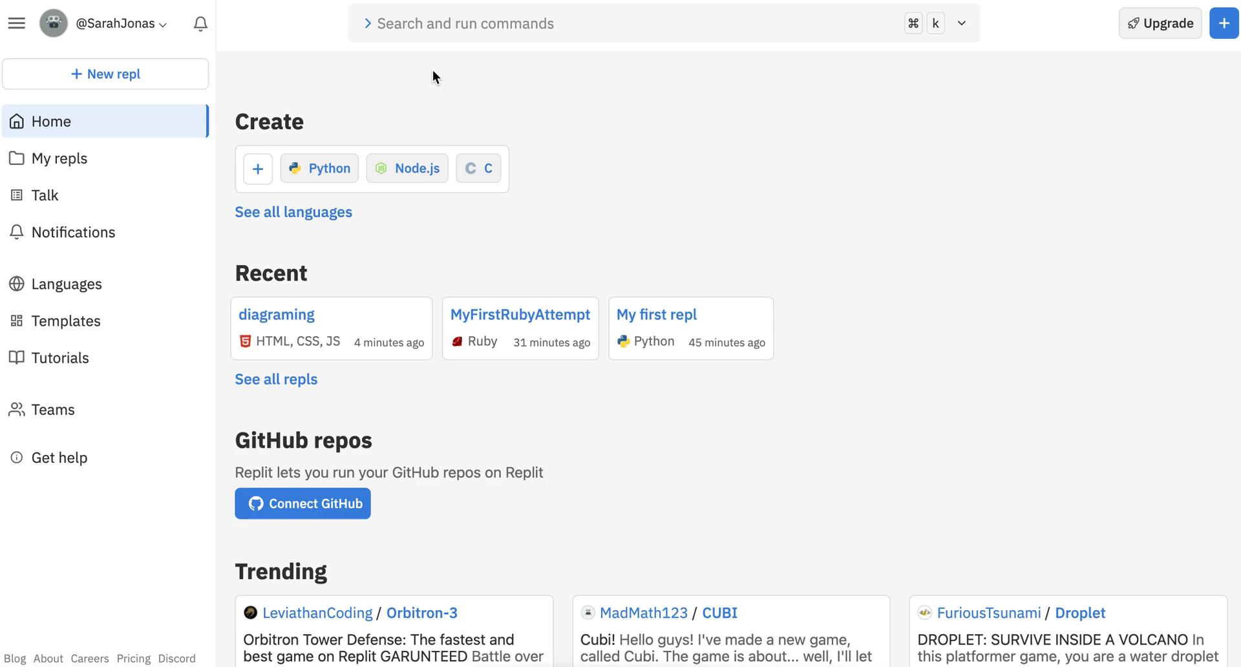Create a C repl from the Create section
The image size is (1241, 667).
point(478,168)
